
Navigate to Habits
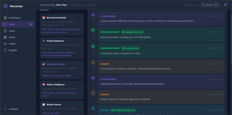pyautogui.click(x=18, y=44)
